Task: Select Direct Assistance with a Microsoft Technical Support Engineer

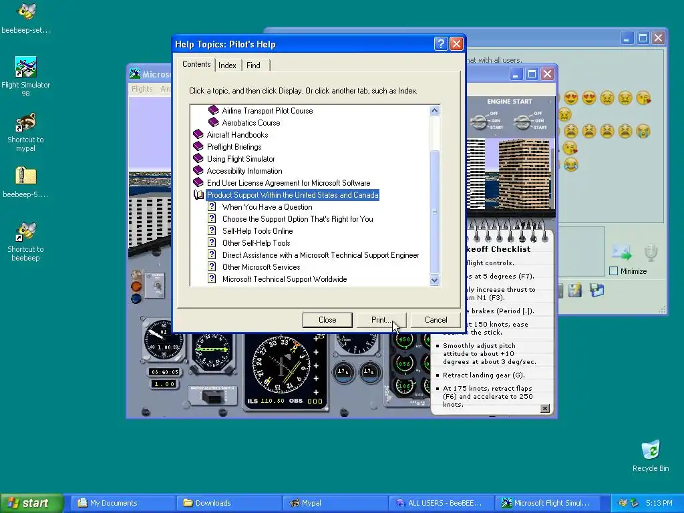Action: tap(321, 254)
